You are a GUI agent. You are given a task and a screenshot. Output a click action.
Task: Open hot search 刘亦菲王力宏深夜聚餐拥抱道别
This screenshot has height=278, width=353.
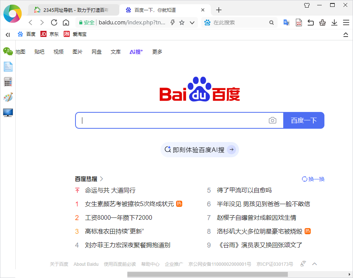click(127, 245)
